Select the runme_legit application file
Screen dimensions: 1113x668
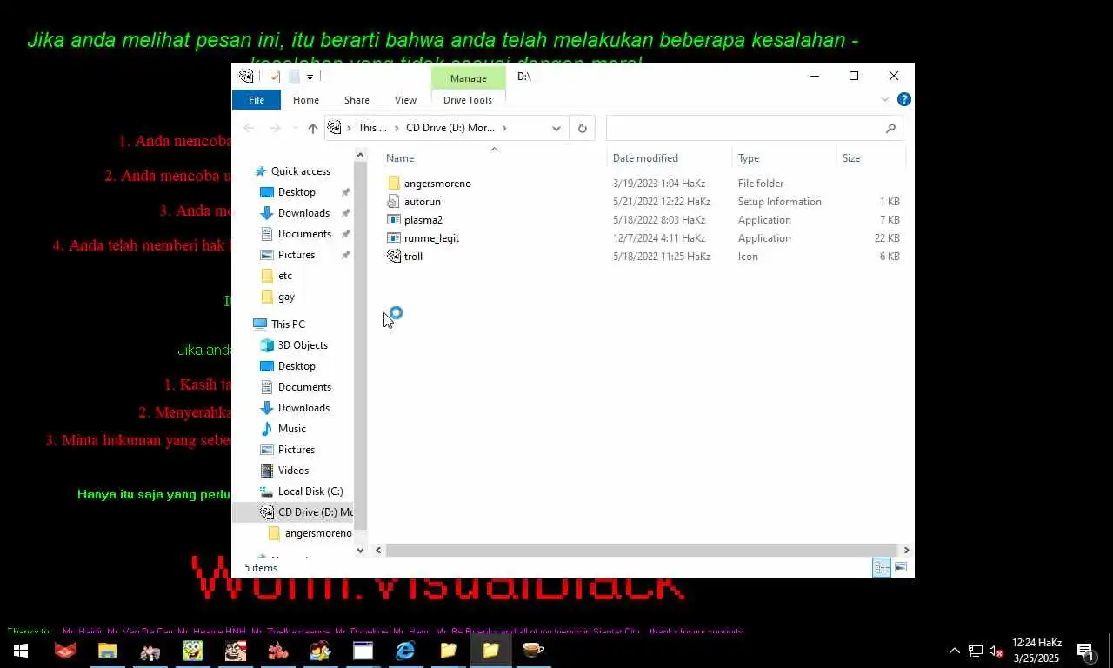[431, 238]
